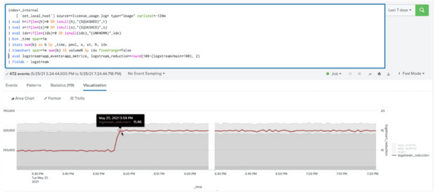435x192 pixels.
Task: Open the Trellis layout options
Action: [77, 98]
